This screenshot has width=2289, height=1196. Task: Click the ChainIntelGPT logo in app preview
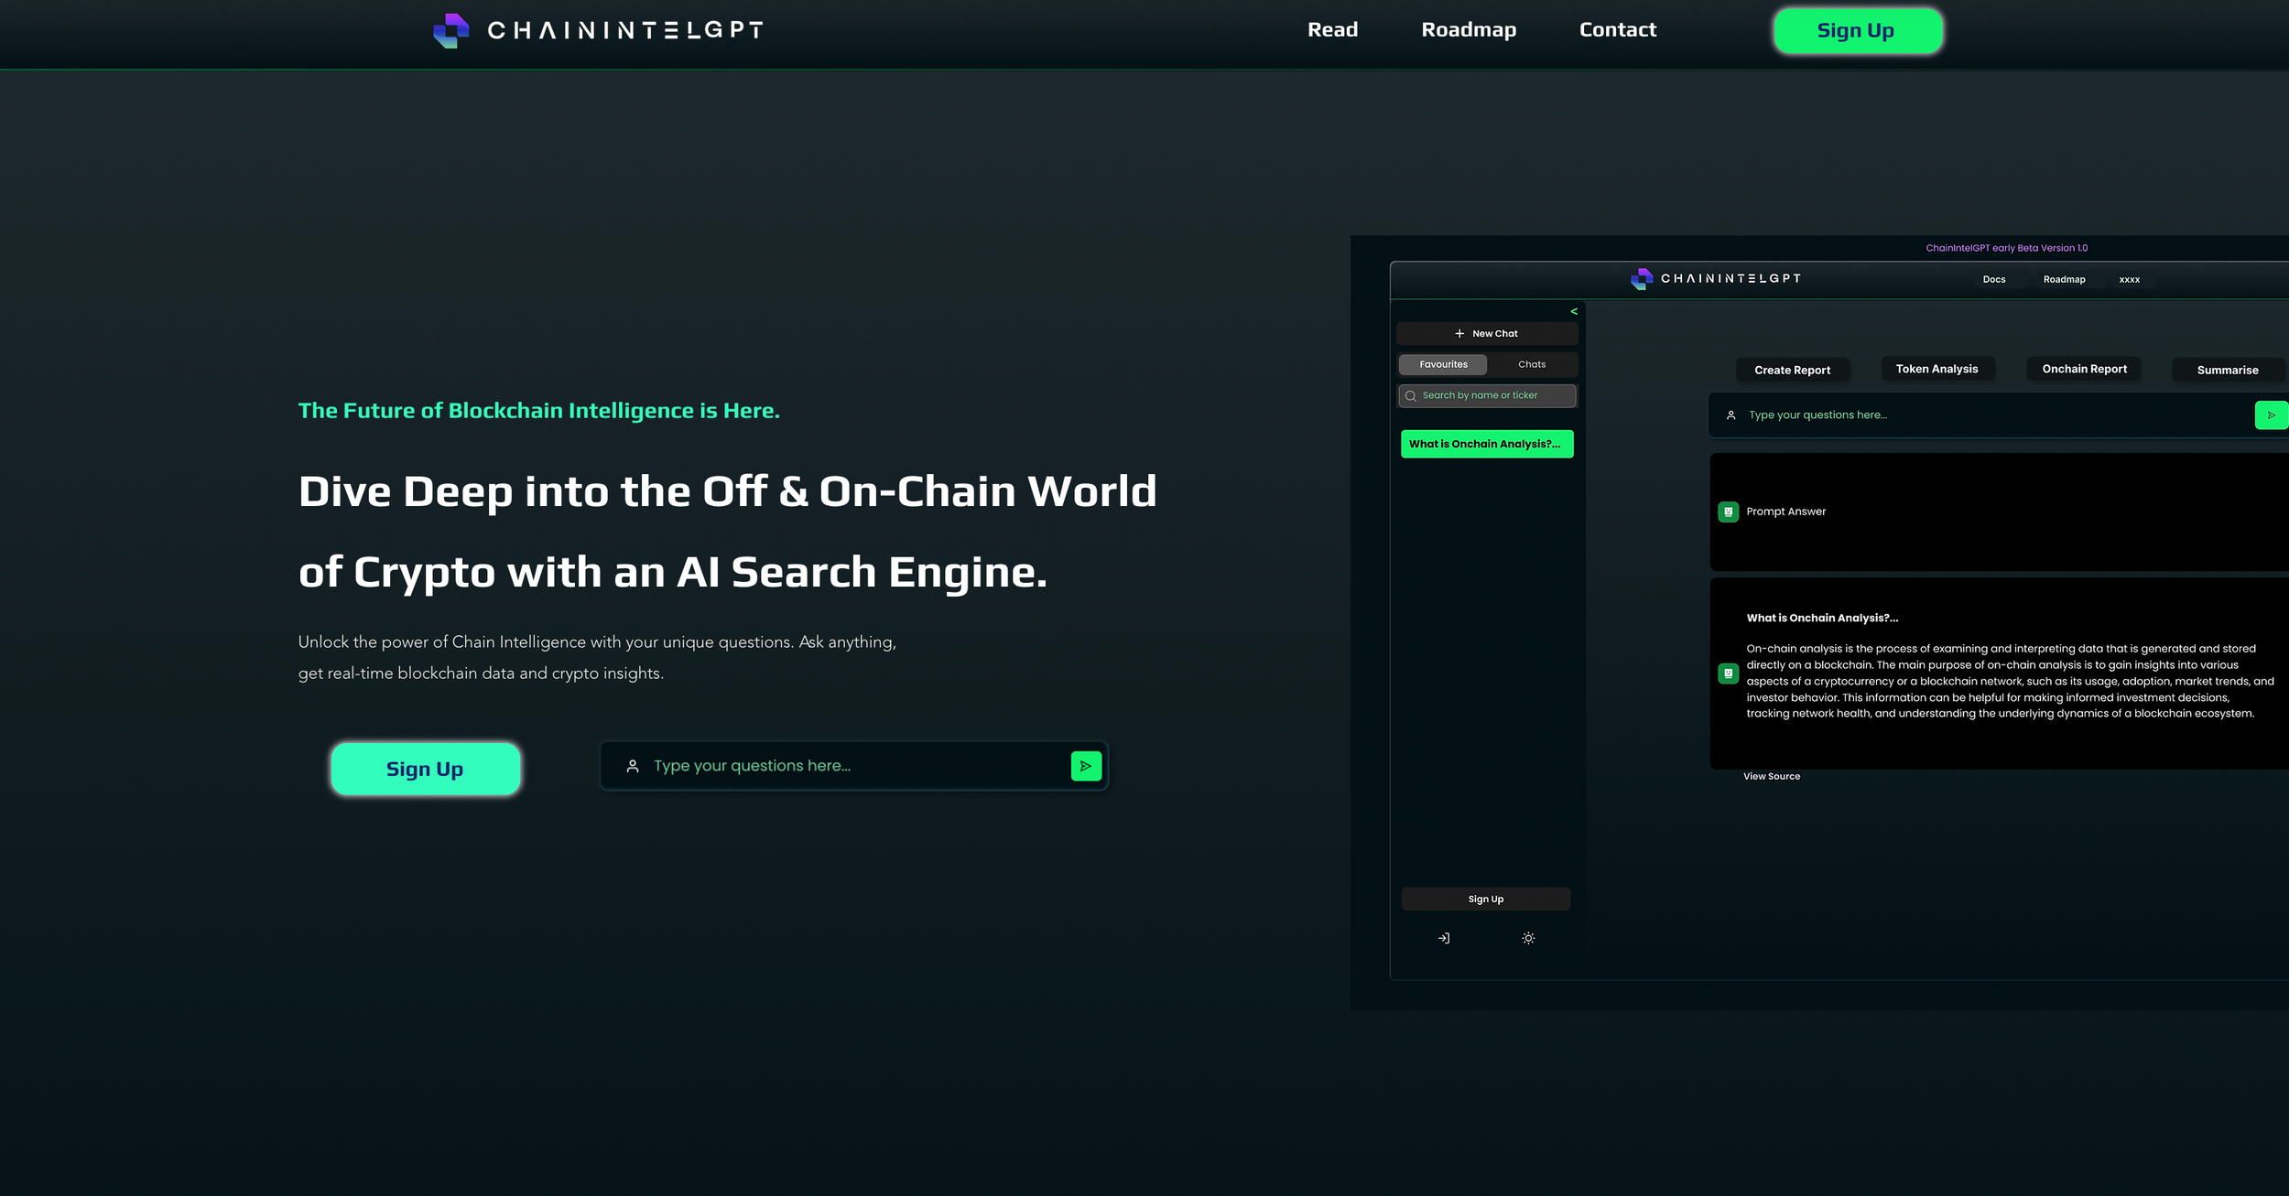tap(1716, 278)
